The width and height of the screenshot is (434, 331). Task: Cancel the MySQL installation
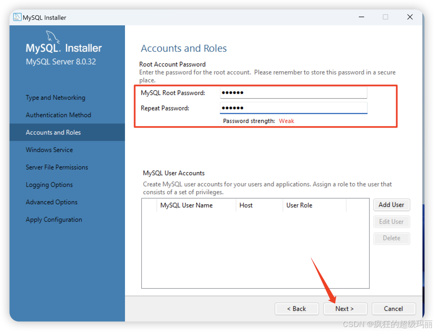pyautogui.click(x=393, y=308)
